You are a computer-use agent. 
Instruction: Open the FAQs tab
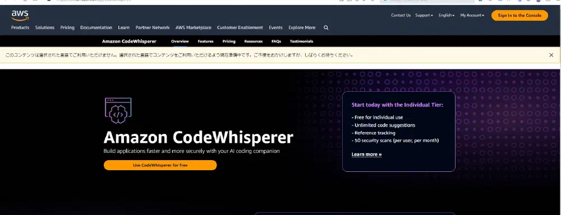coord(276,41)
